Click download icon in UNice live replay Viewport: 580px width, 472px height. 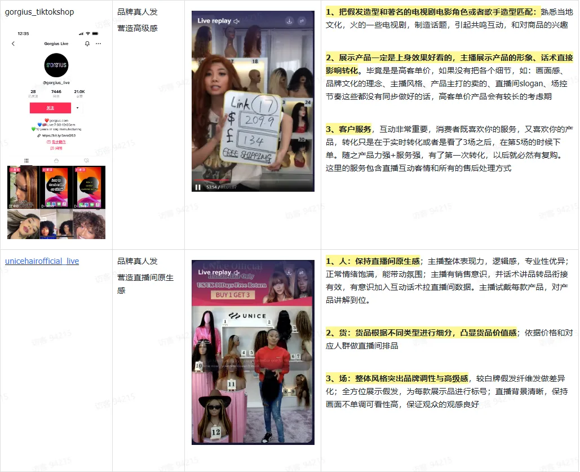pos(289,272)
